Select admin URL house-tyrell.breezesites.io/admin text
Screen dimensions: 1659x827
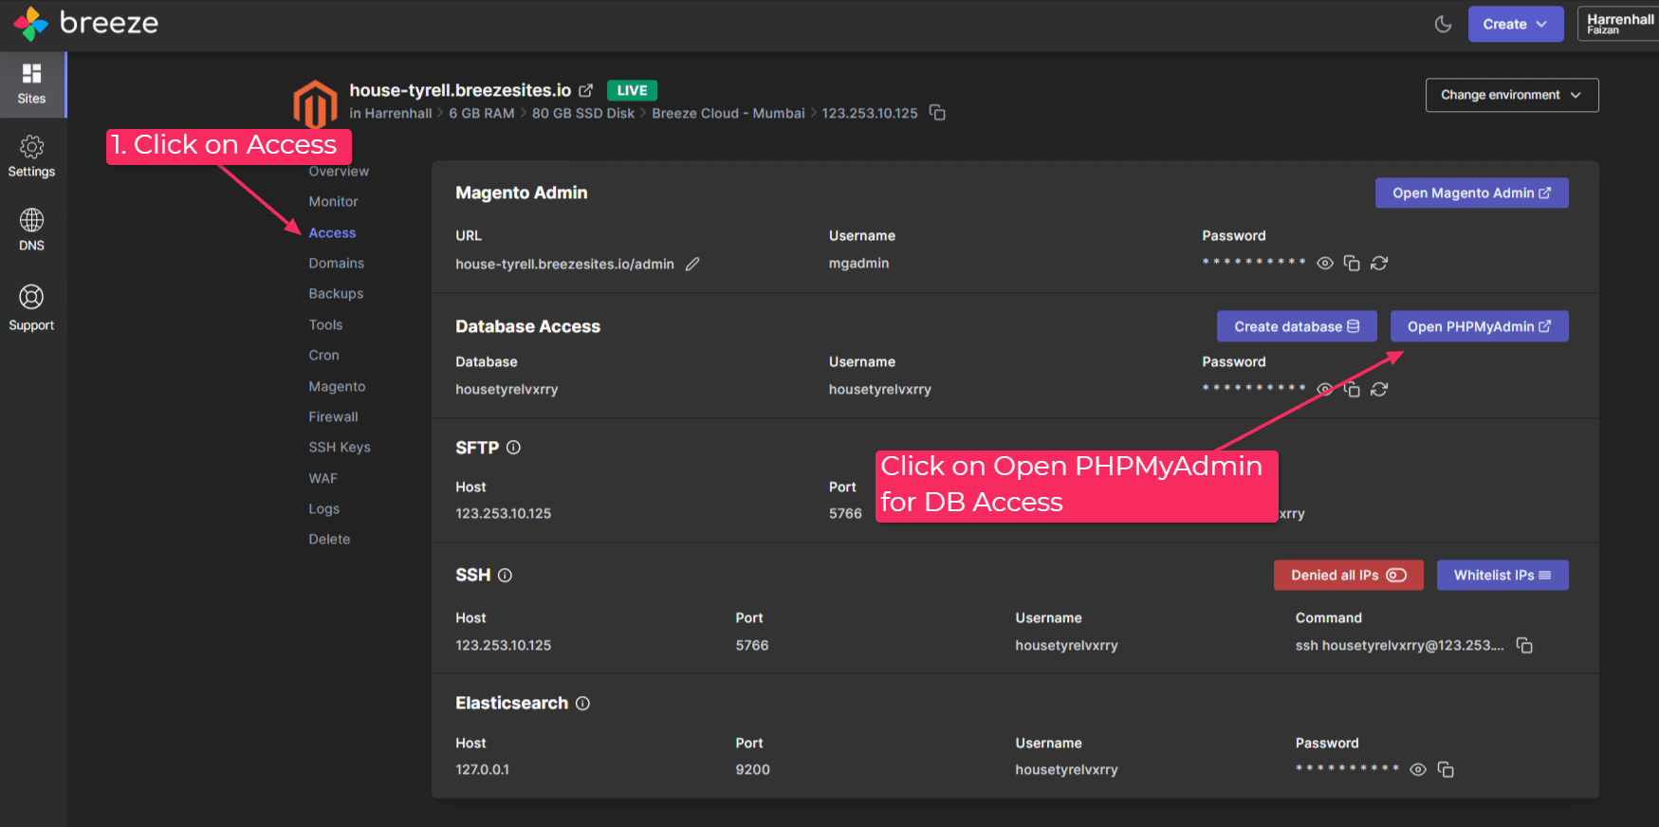[564, 264]
